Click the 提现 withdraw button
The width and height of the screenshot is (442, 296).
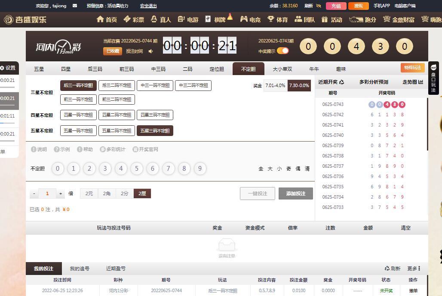[x=359, y=6]
